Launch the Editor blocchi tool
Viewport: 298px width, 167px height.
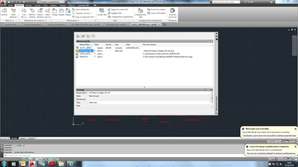click(47, 13)
